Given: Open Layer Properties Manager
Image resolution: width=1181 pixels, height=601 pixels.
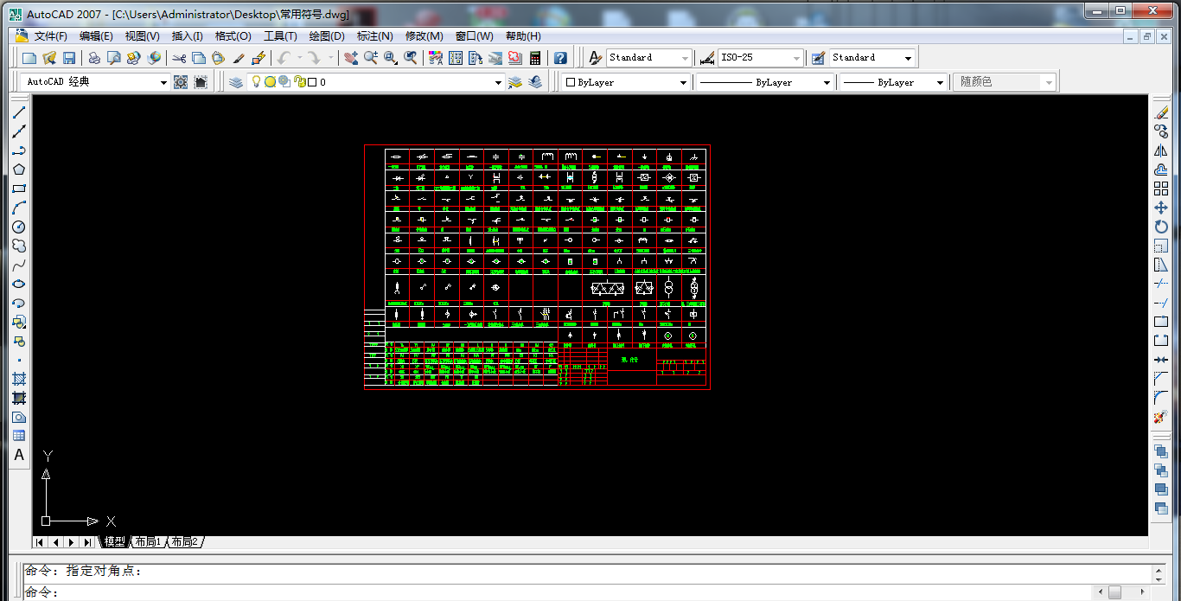Looking at the screenshot, I should point(236,82).
